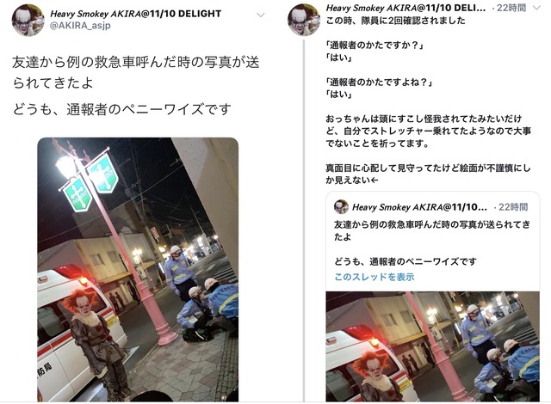Expand the right tweet's chevron menu

click(536, 8)
